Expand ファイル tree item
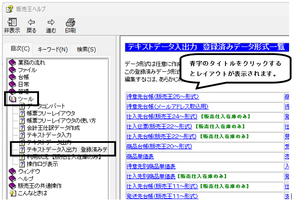Image resolution: width=294 pixels, height=202 pixels. point(28,70)
